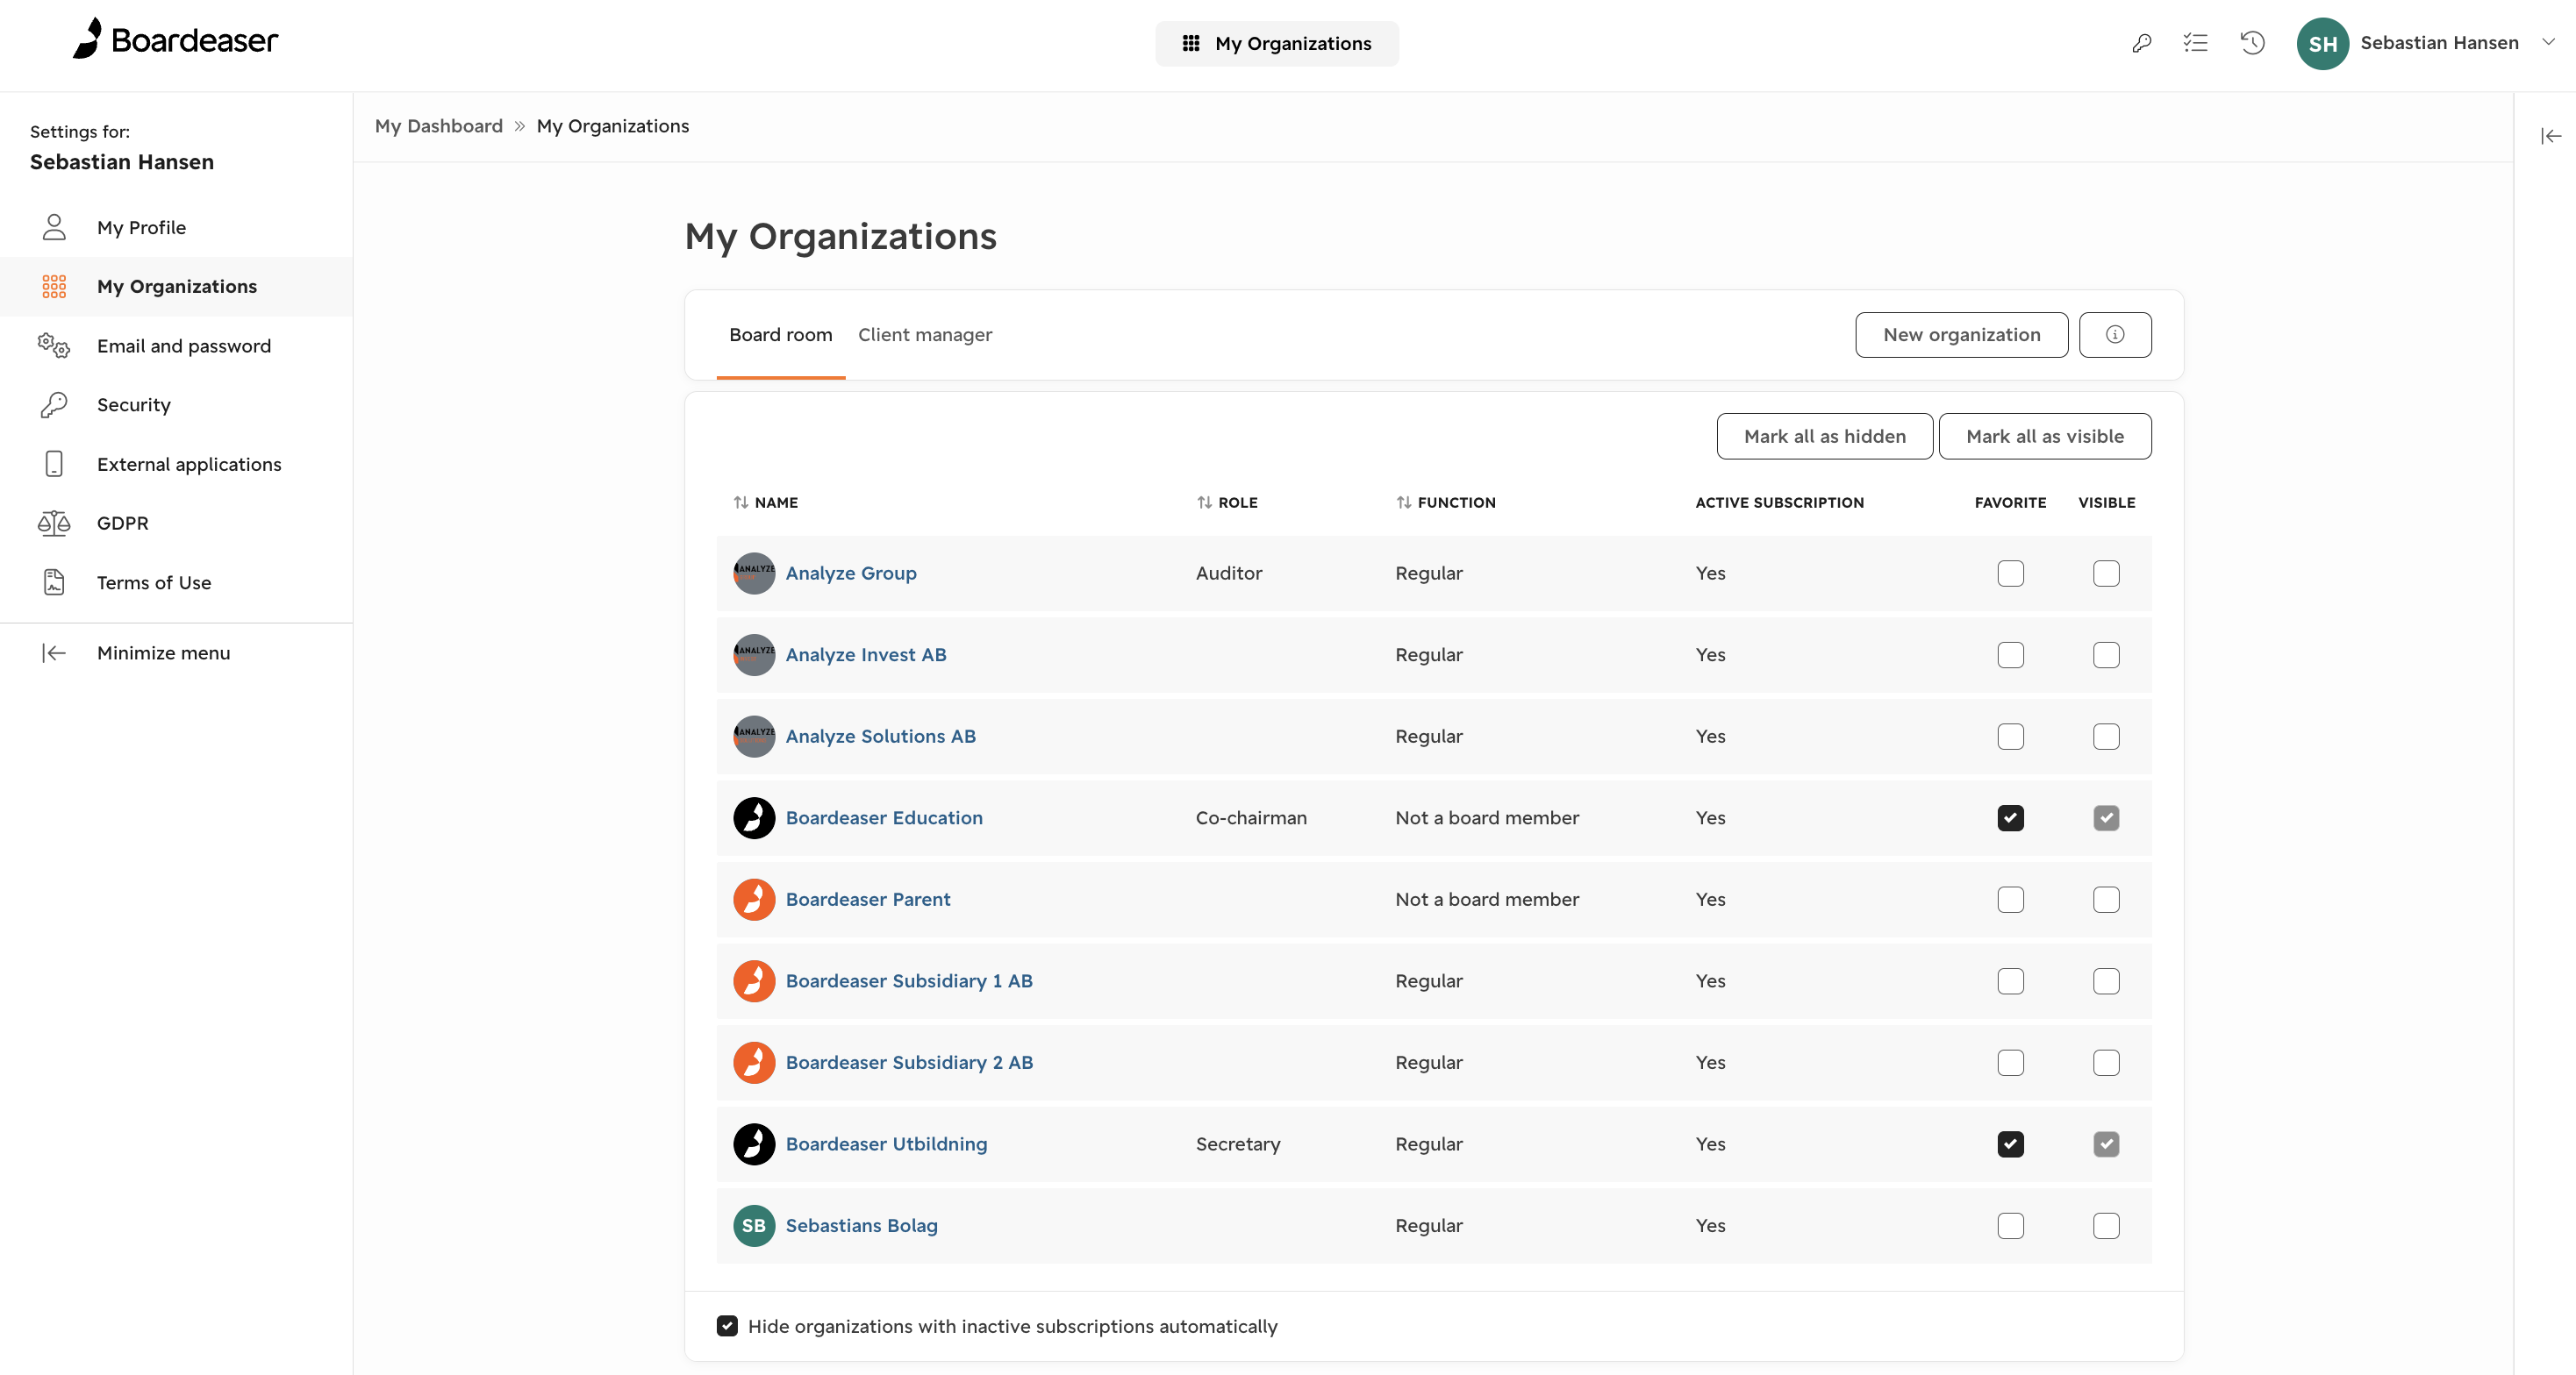The height and width of the screenshot is (1375, 2576).
Task: Uncheck favorite for Boardeaser Education
Action: point(2010,818)
